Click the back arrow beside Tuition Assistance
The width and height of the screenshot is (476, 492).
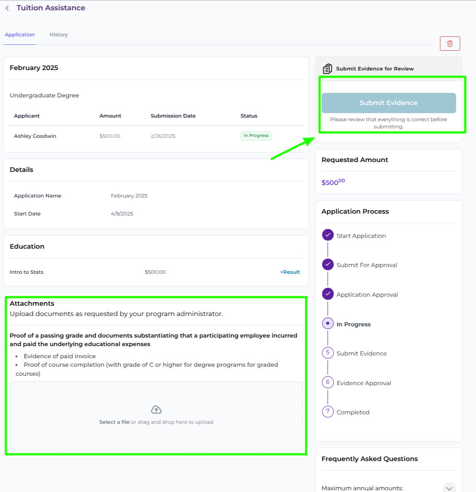(7, 8)
